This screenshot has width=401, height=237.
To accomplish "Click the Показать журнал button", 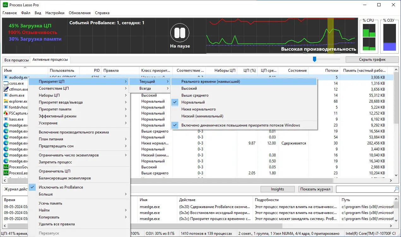I will [315, 189].
